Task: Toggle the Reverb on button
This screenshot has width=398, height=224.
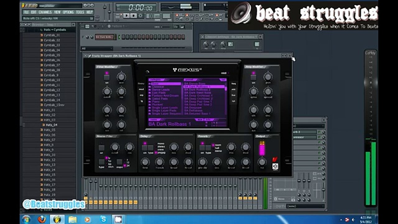Action: click(x=202, y=148)
